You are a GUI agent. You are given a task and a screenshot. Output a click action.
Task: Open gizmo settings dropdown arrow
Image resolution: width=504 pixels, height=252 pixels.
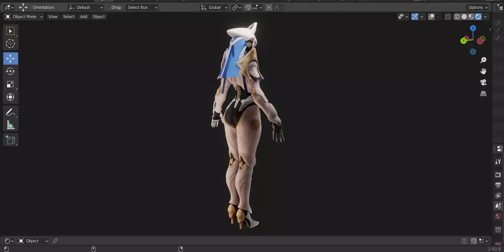pyautogui.click(x=422, y=17)
